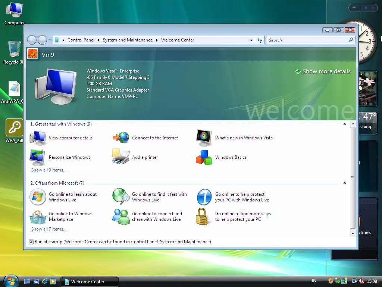Click Show Desktop in Quick Launch
The image size is (382, 287).
point(27,281)
